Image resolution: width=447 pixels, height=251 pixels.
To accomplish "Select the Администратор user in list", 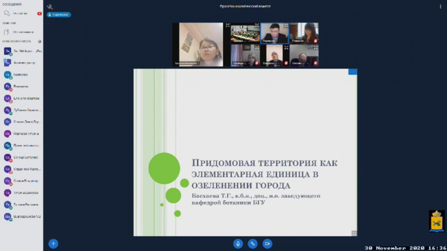I will click(24, 63).
